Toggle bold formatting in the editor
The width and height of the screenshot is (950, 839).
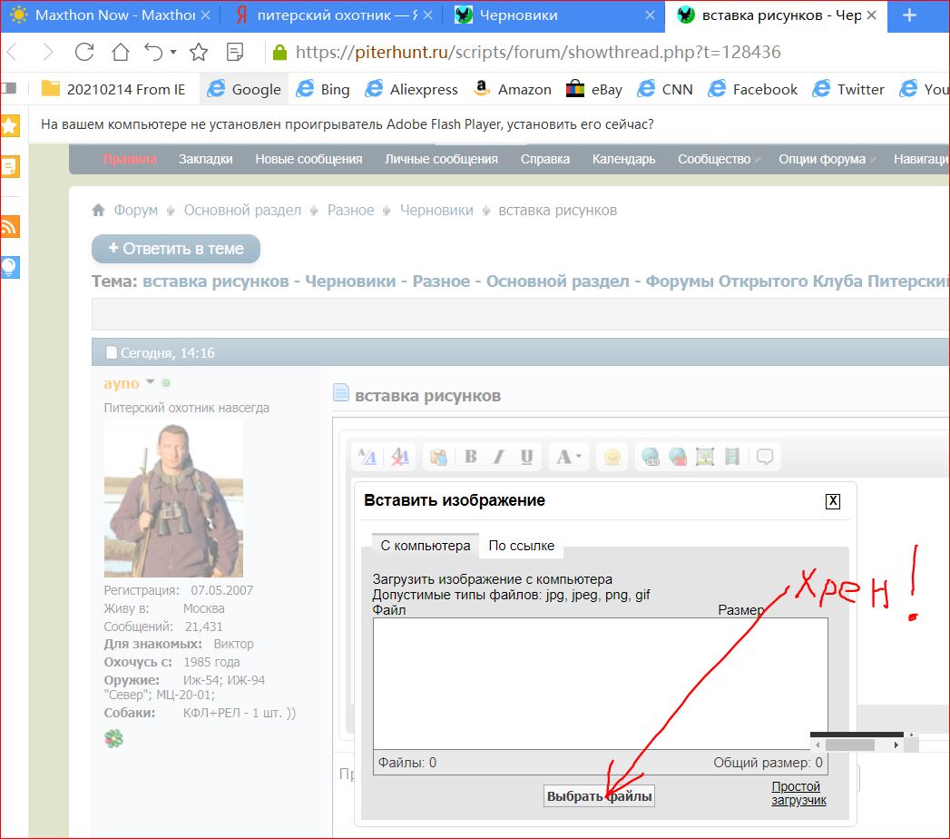470,457
